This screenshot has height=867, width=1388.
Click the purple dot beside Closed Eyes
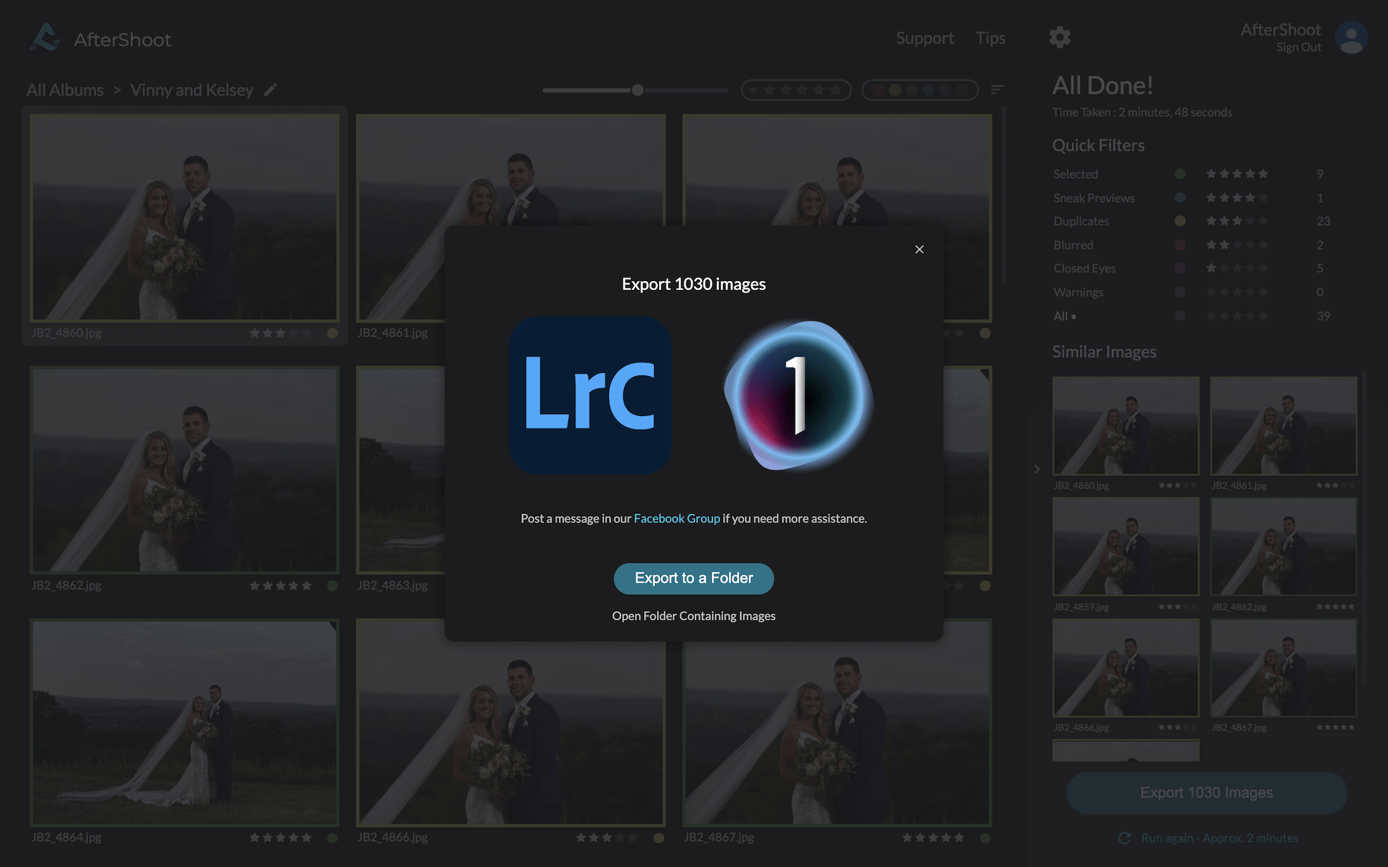click(x=1180, y=268)
